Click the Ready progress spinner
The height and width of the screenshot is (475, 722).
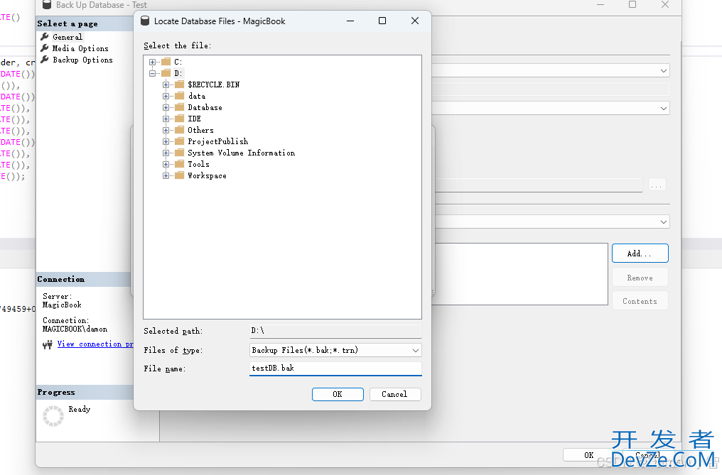(x=53, y=416)
